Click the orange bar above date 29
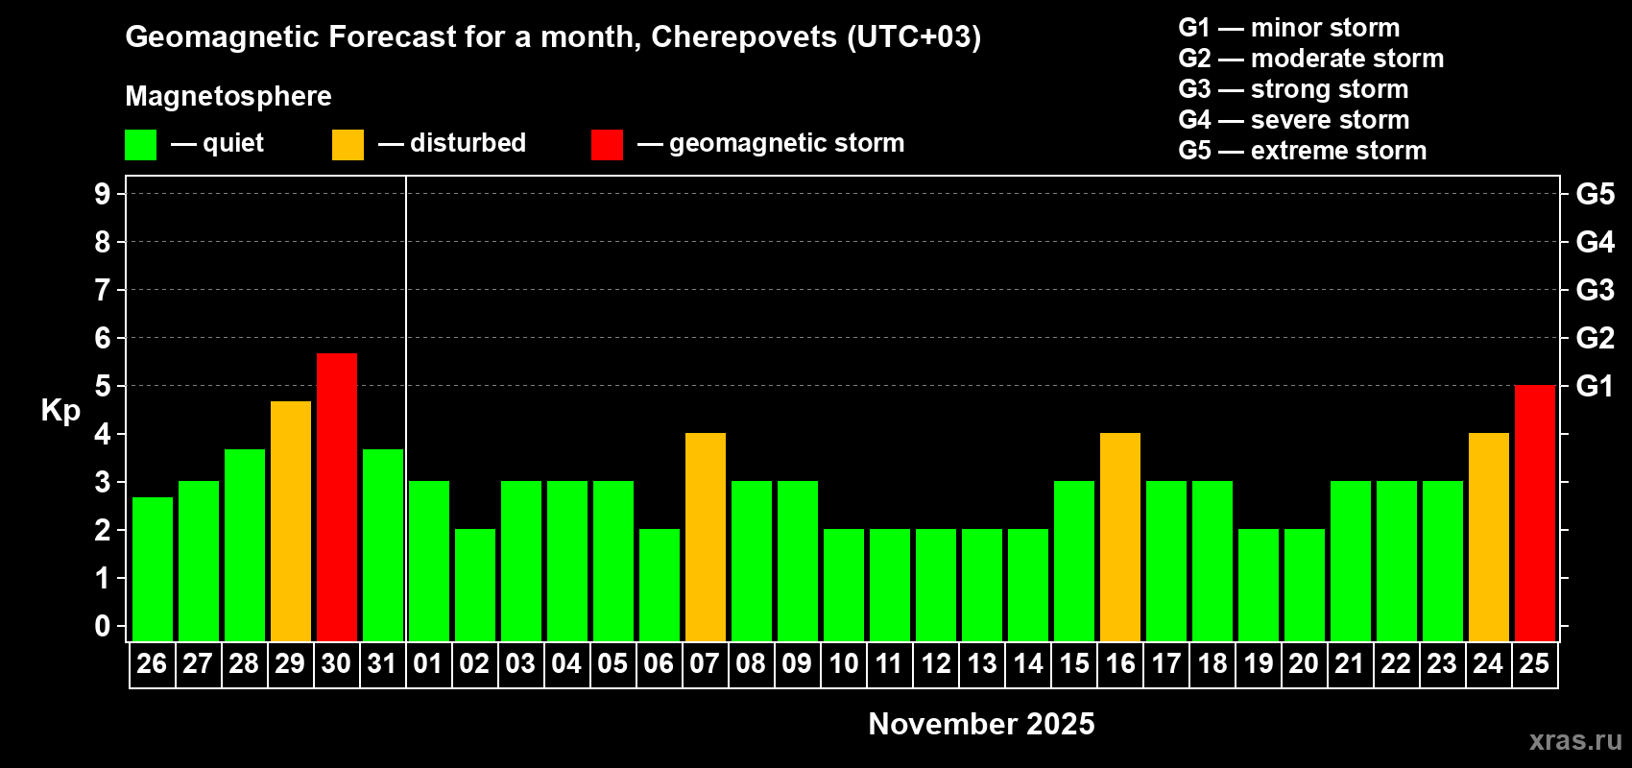Viewport: 1632px width, 768px height. (x=291, y=520)
